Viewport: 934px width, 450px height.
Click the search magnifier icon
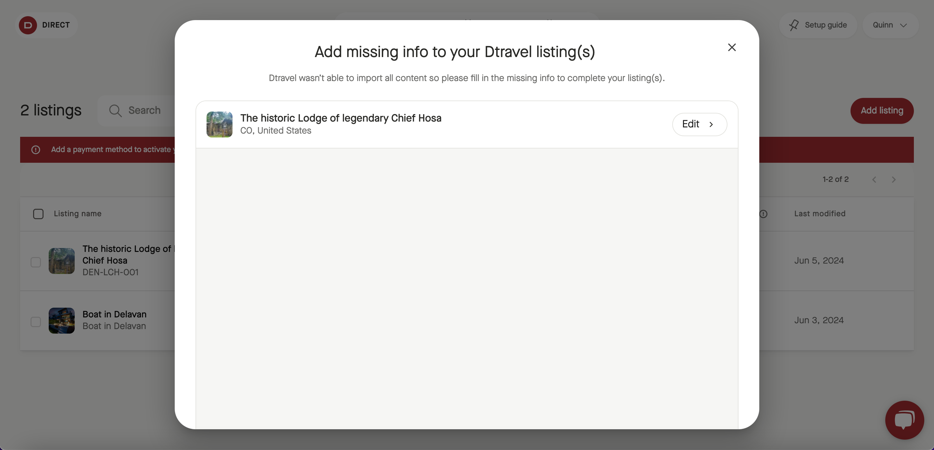pyautogui.click(x=115, y=111)
